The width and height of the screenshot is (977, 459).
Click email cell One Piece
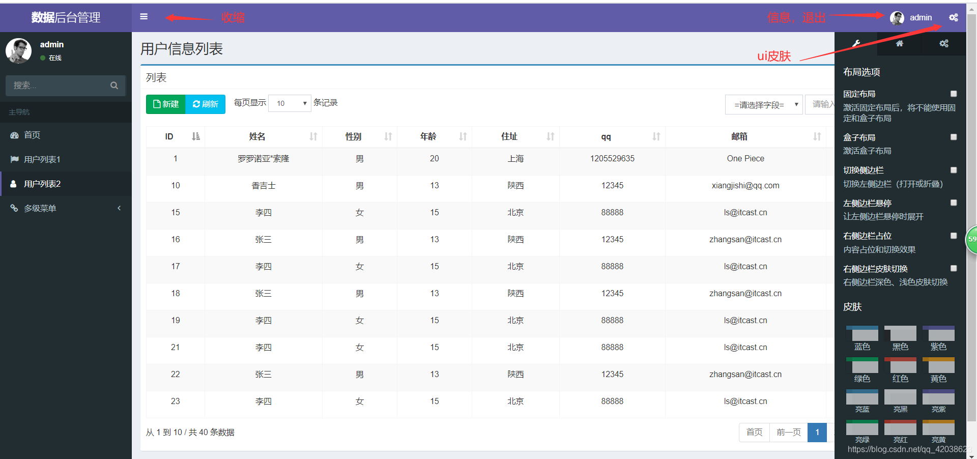tap(745, 159)
